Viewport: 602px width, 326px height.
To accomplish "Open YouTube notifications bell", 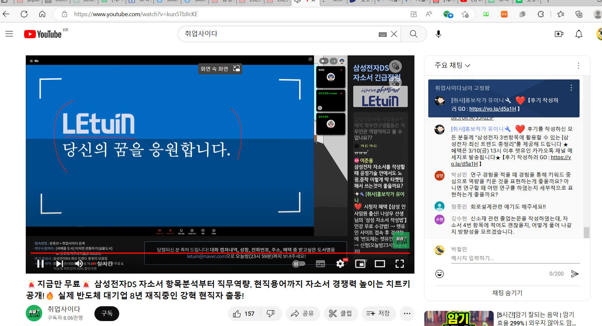I will pyautogui.click(x=579, y=34).
